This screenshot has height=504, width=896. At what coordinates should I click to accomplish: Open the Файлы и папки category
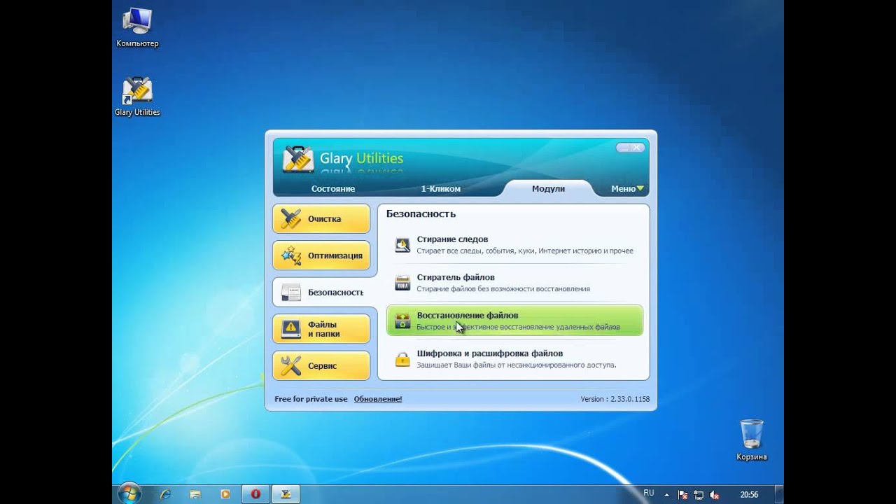[x=321, y=329]
